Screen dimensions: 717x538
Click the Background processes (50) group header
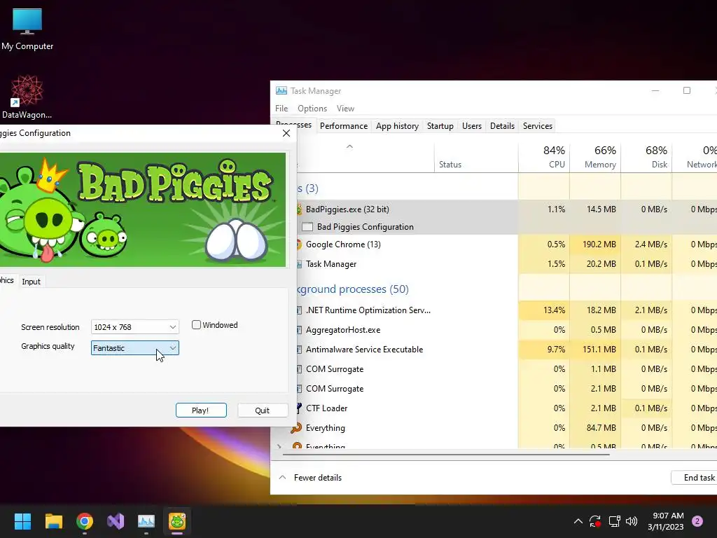[x=353, y=289]
